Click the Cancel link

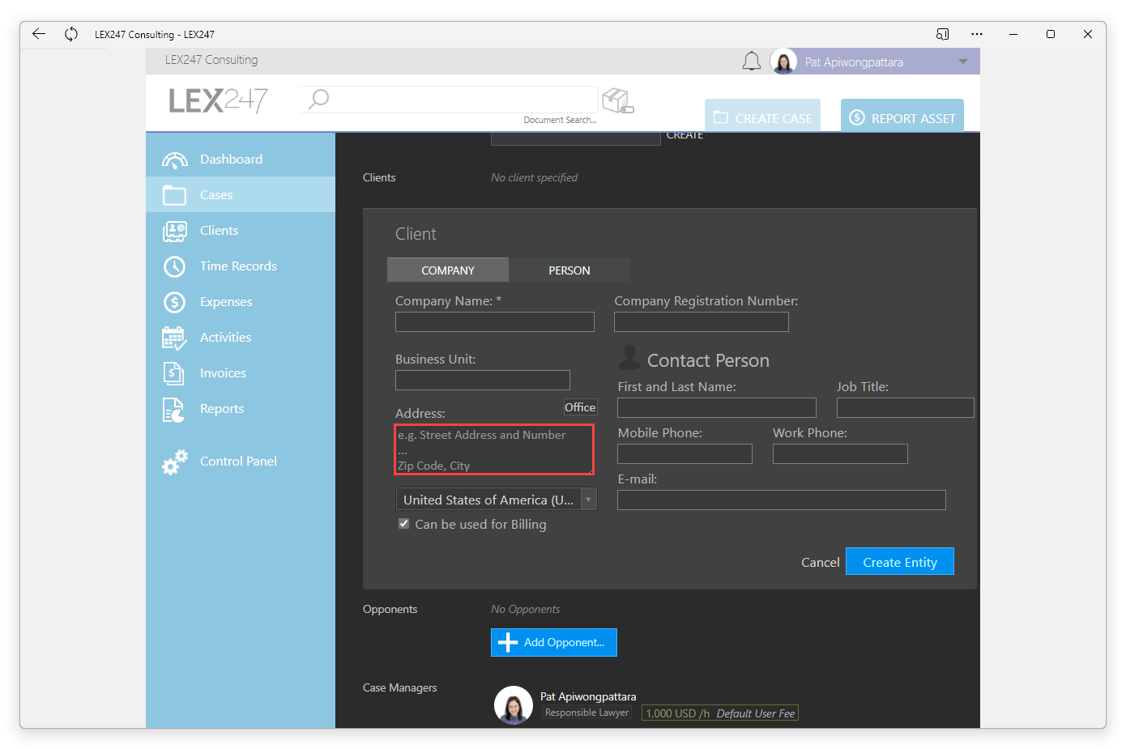(x=821, y=562)
